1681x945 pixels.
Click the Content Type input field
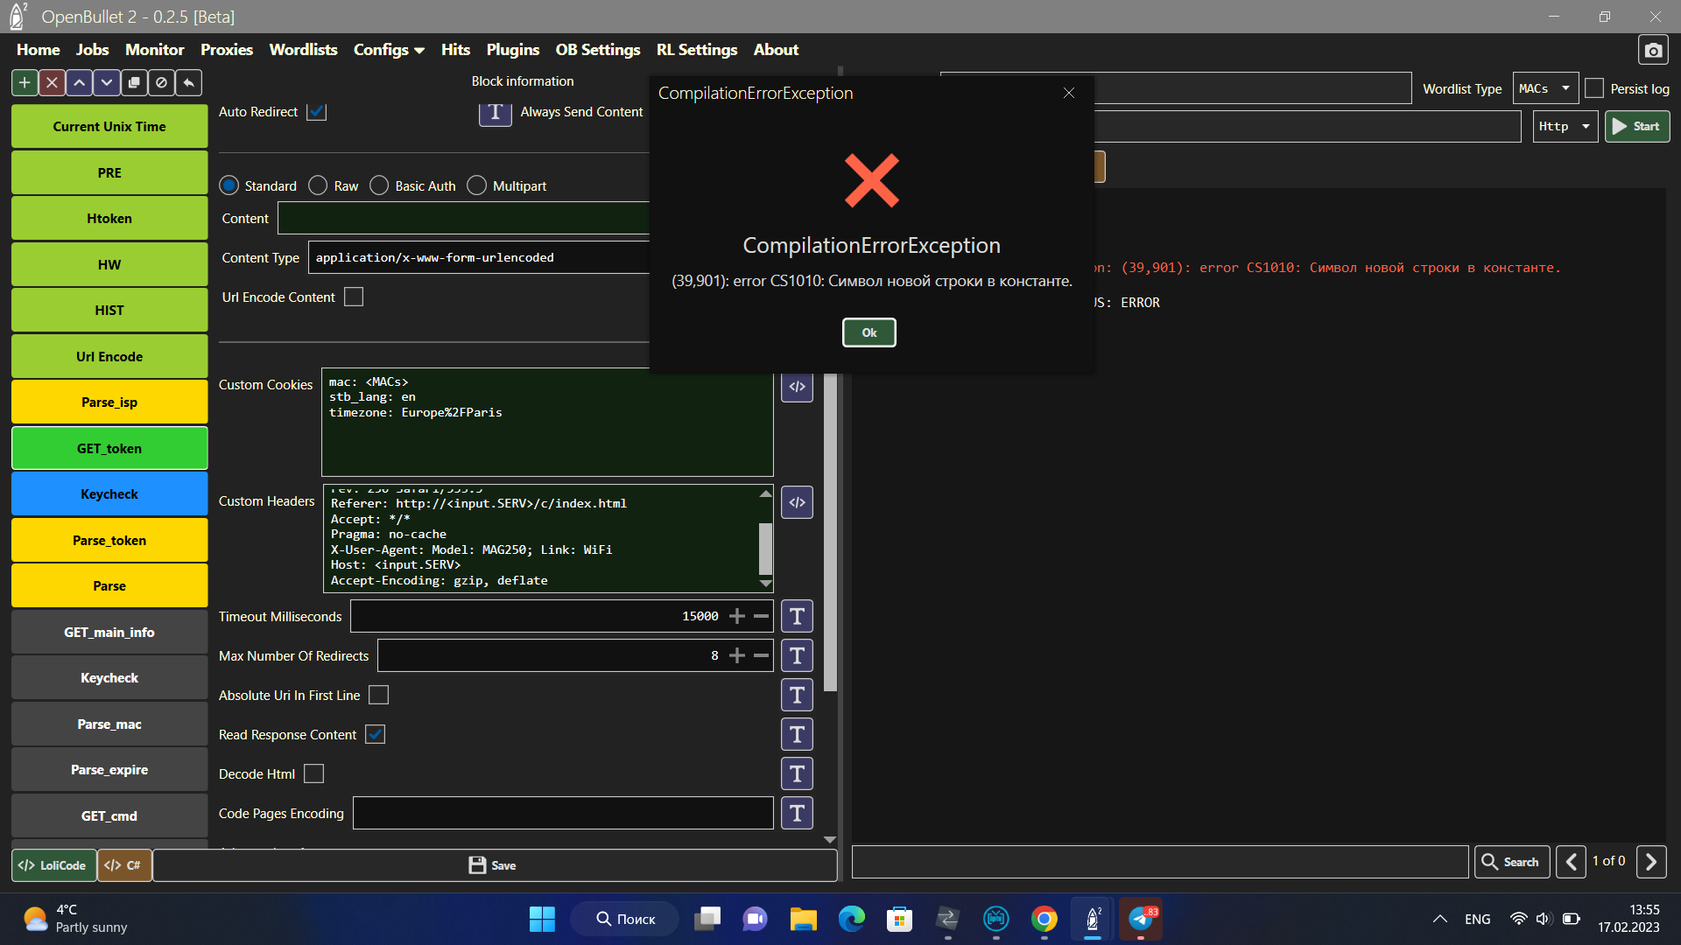coord(480,257)
